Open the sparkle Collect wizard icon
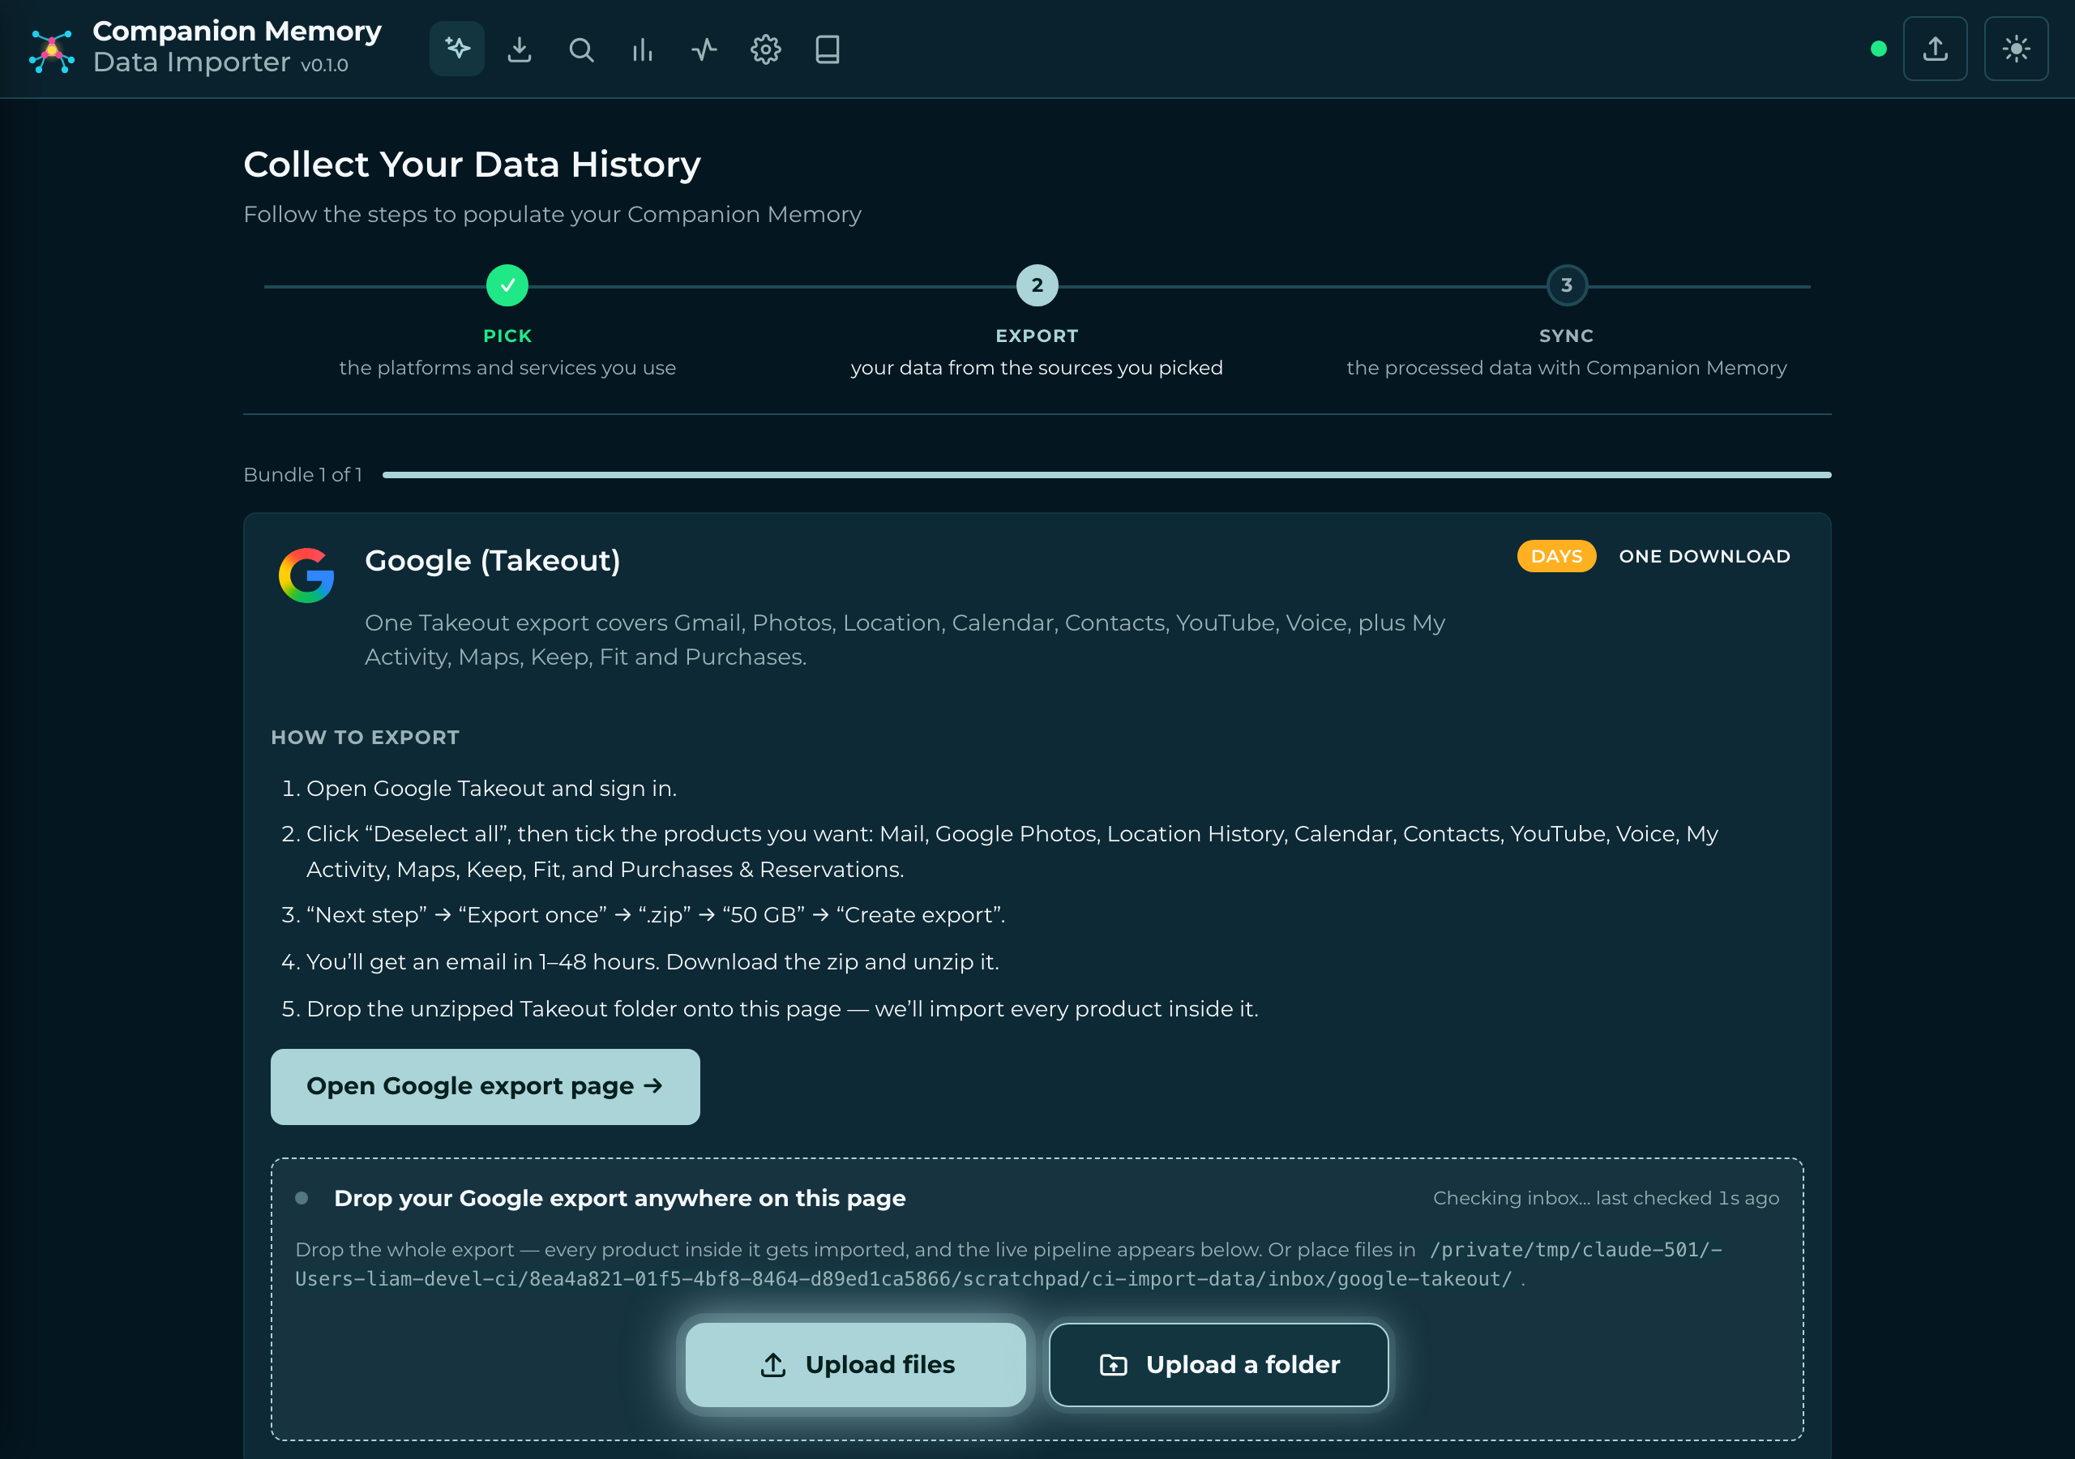 pos(457,49)
